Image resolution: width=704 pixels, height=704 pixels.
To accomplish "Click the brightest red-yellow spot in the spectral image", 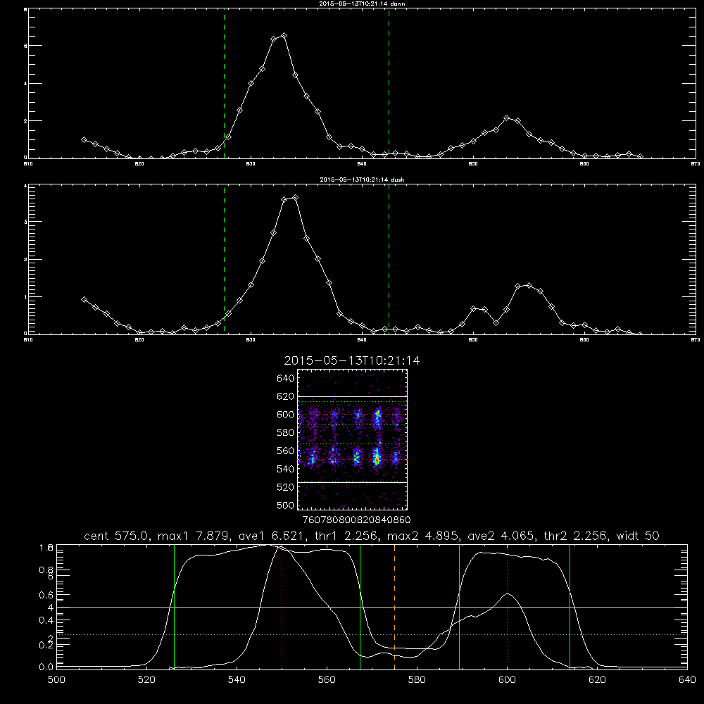I will pyautogui.click(x=377, y=460).
